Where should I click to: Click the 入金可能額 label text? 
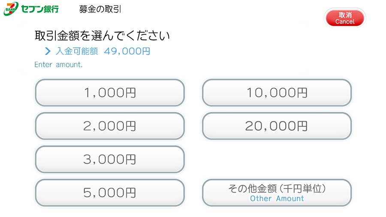click(77, 51)
